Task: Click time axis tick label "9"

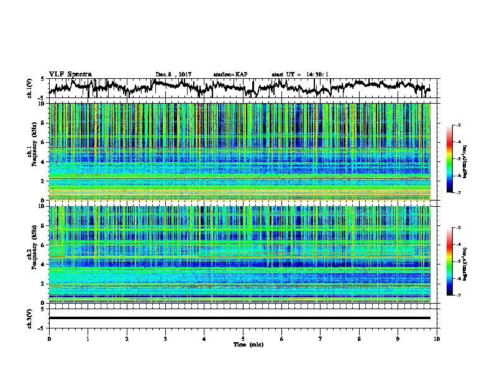Action: tap(398, 339)
